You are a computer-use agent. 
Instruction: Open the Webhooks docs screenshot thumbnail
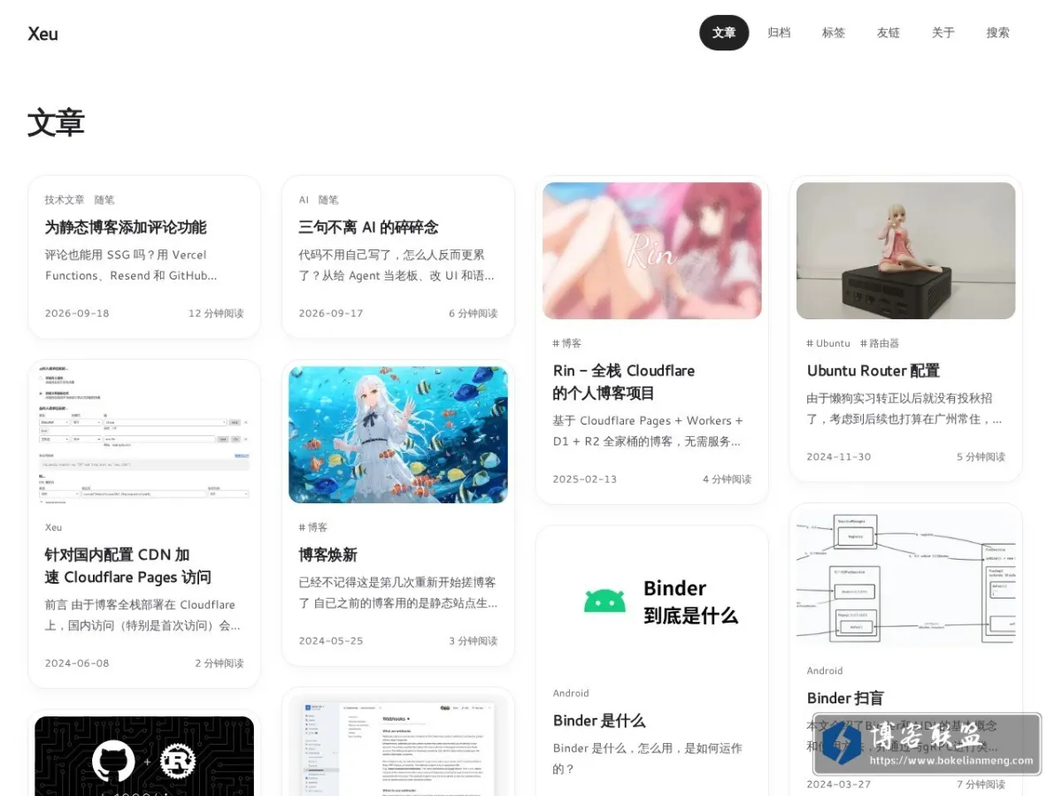(398, 745)
